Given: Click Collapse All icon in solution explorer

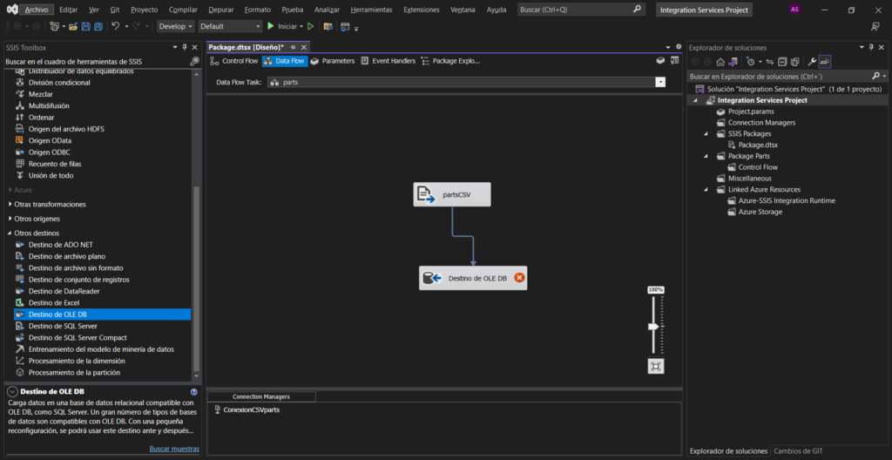Looking at the screenshot, I should (x=781, y=62).
